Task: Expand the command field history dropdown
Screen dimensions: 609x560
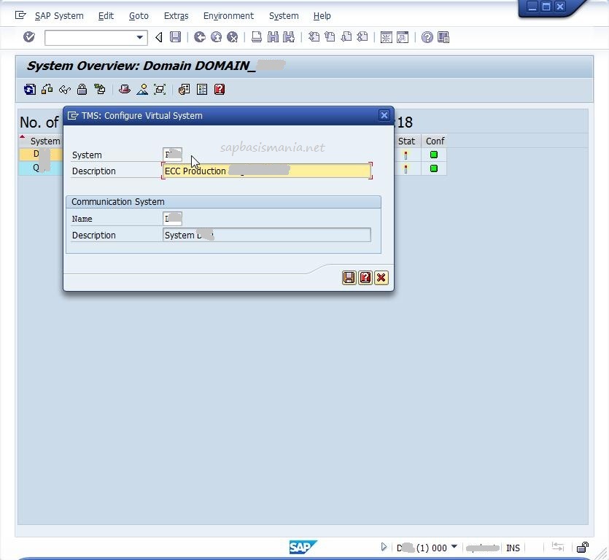Action: pos(140,36)
